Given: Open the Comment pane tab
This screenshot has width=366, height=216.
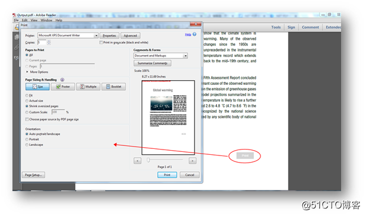Looking at the screenshot, I should point(310,27).
